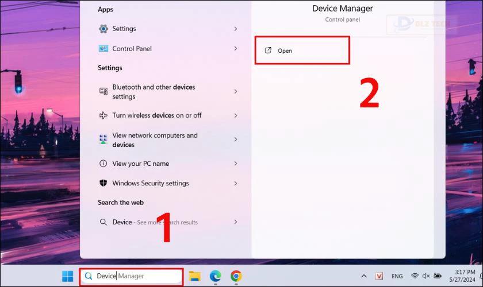Click the Device Manager title in preview
Image resolution: width=483 pixels, height=287 pixels.
(342, 8)
